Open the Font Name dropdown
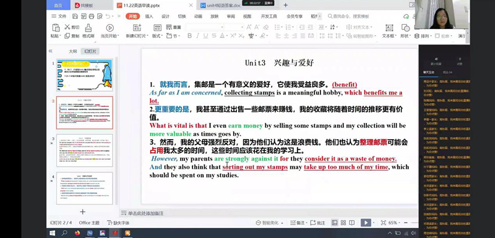 [222, 27]
